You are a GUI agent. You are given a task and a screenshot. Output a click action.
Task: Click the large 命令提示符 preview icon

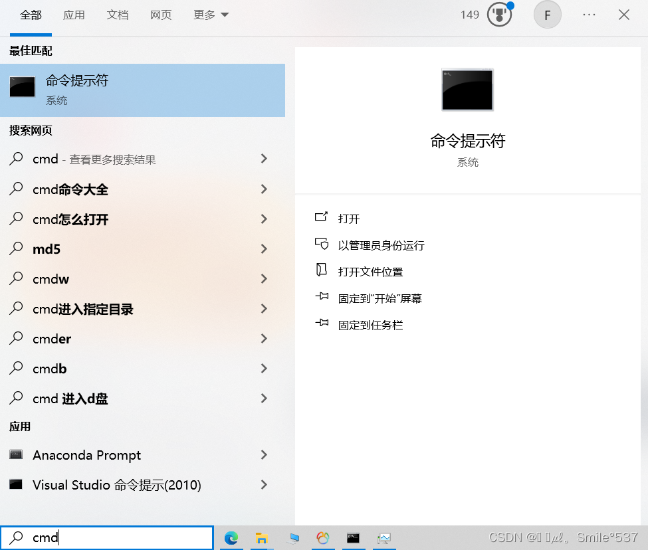click(467, 90)
